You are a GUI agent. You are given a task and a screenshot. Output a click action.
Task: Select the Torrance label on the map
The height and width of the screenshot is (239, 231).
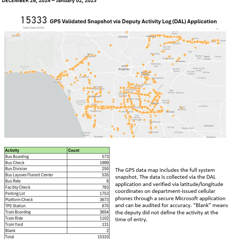[98, 137]
